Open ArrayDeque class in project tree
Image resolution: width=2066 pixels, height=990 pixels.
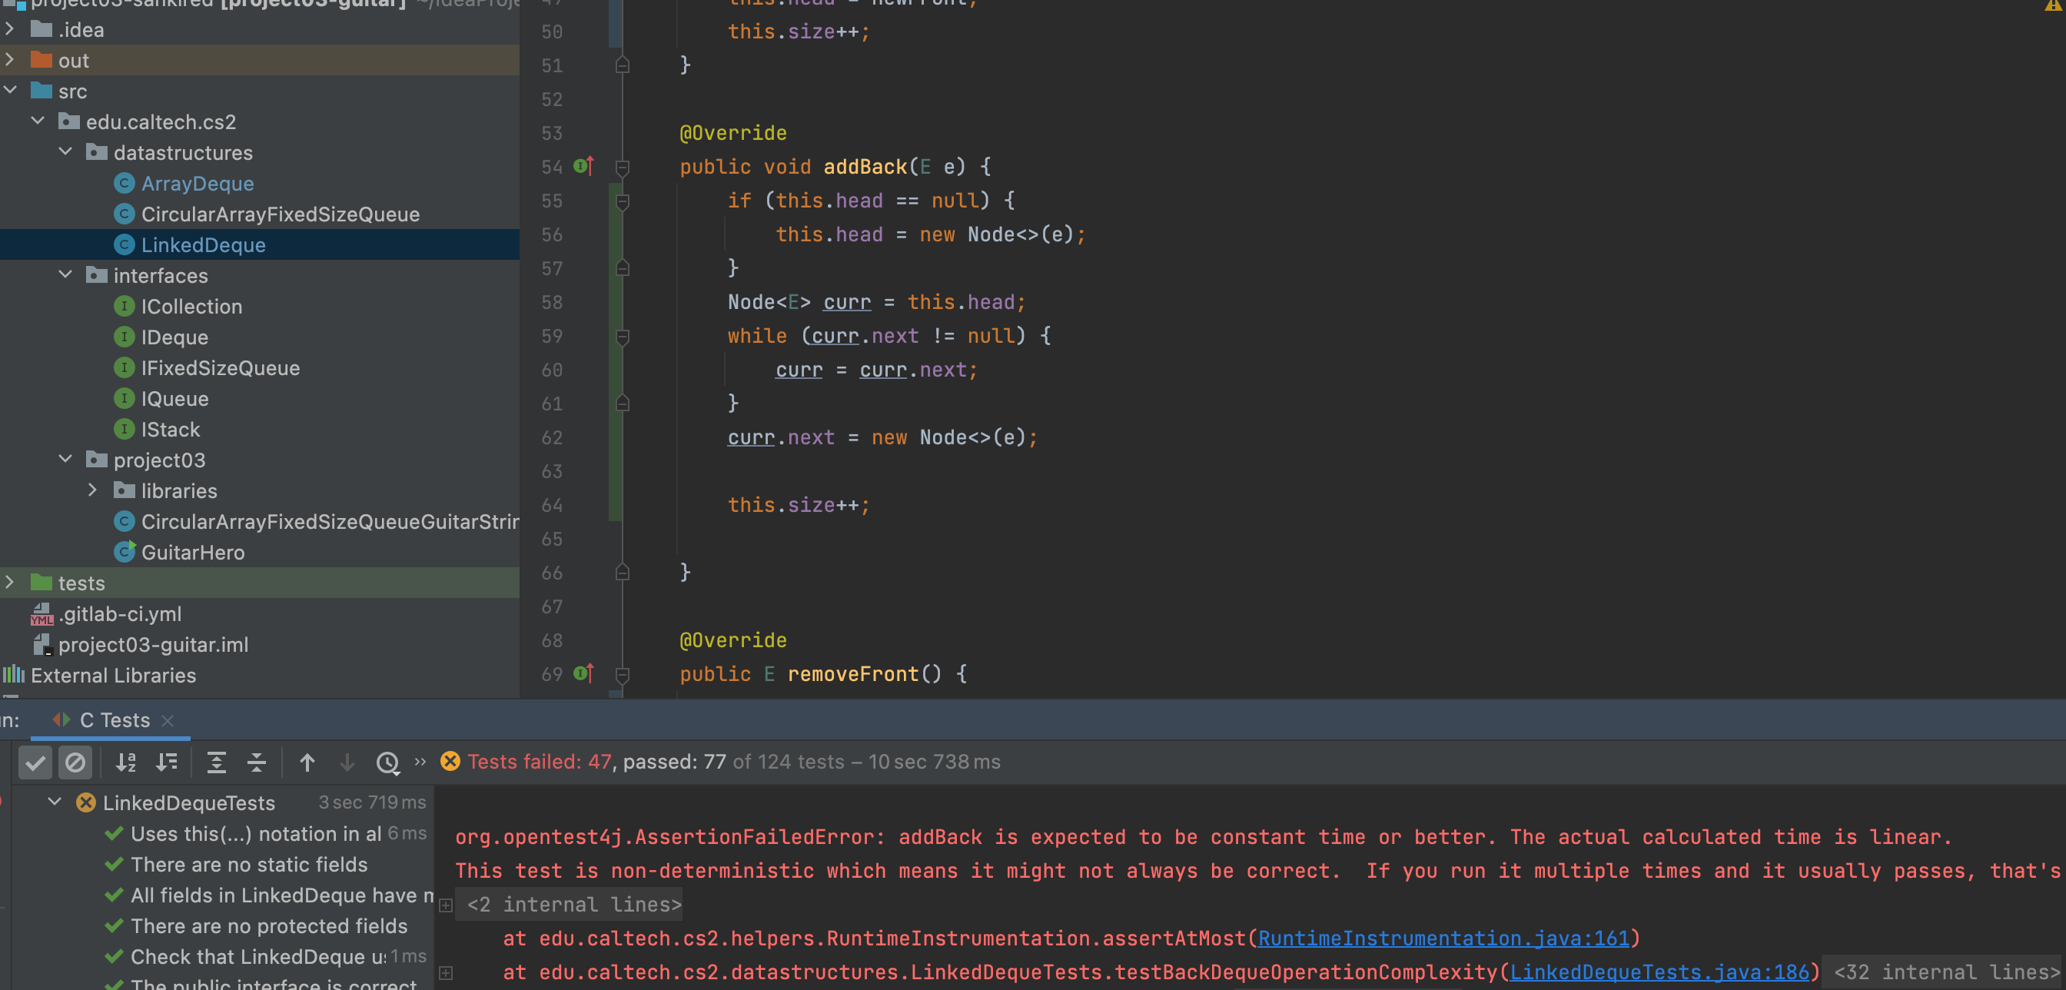[x=198, y=184]
